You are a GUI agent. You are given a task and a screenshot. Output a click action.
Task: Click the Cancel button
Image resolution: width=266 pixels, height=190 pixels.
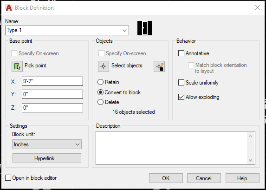204,178
